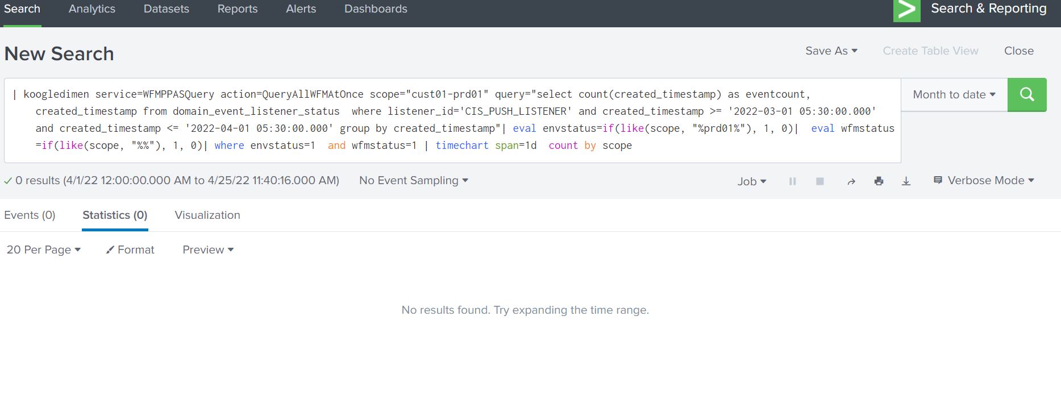Open the Visualization tab
The height and width of the screenshot is (395, 1061).
point(207,215)
